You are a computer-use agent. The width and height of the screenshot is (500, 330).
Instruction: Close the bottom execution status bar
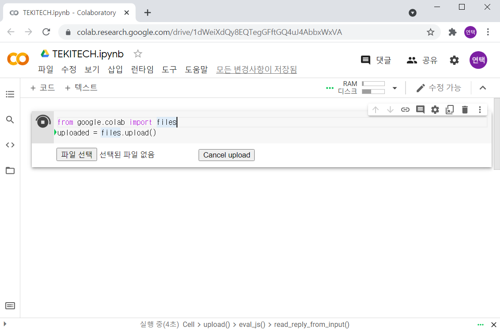493,325
